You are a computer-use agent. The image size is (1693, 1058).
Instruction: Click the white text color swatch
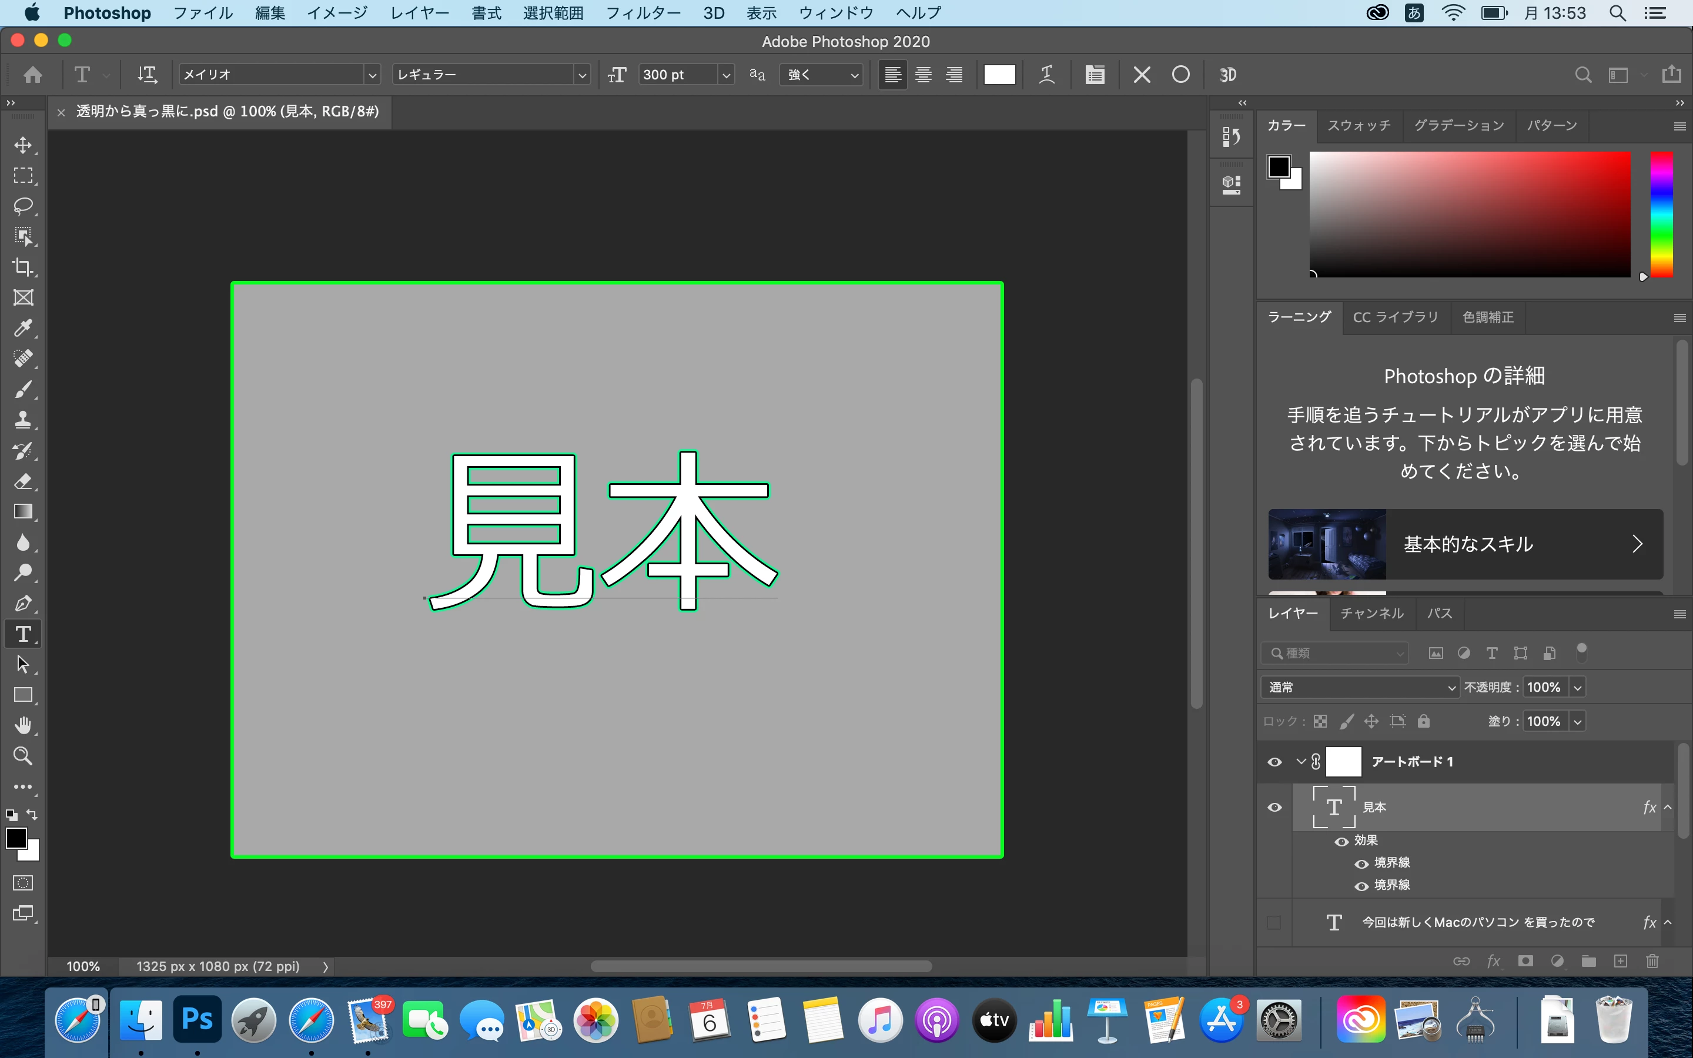click(999, 74)
